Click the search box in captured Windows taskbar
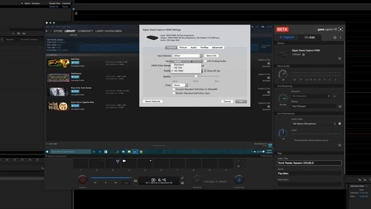 click(x=71, y=152)
